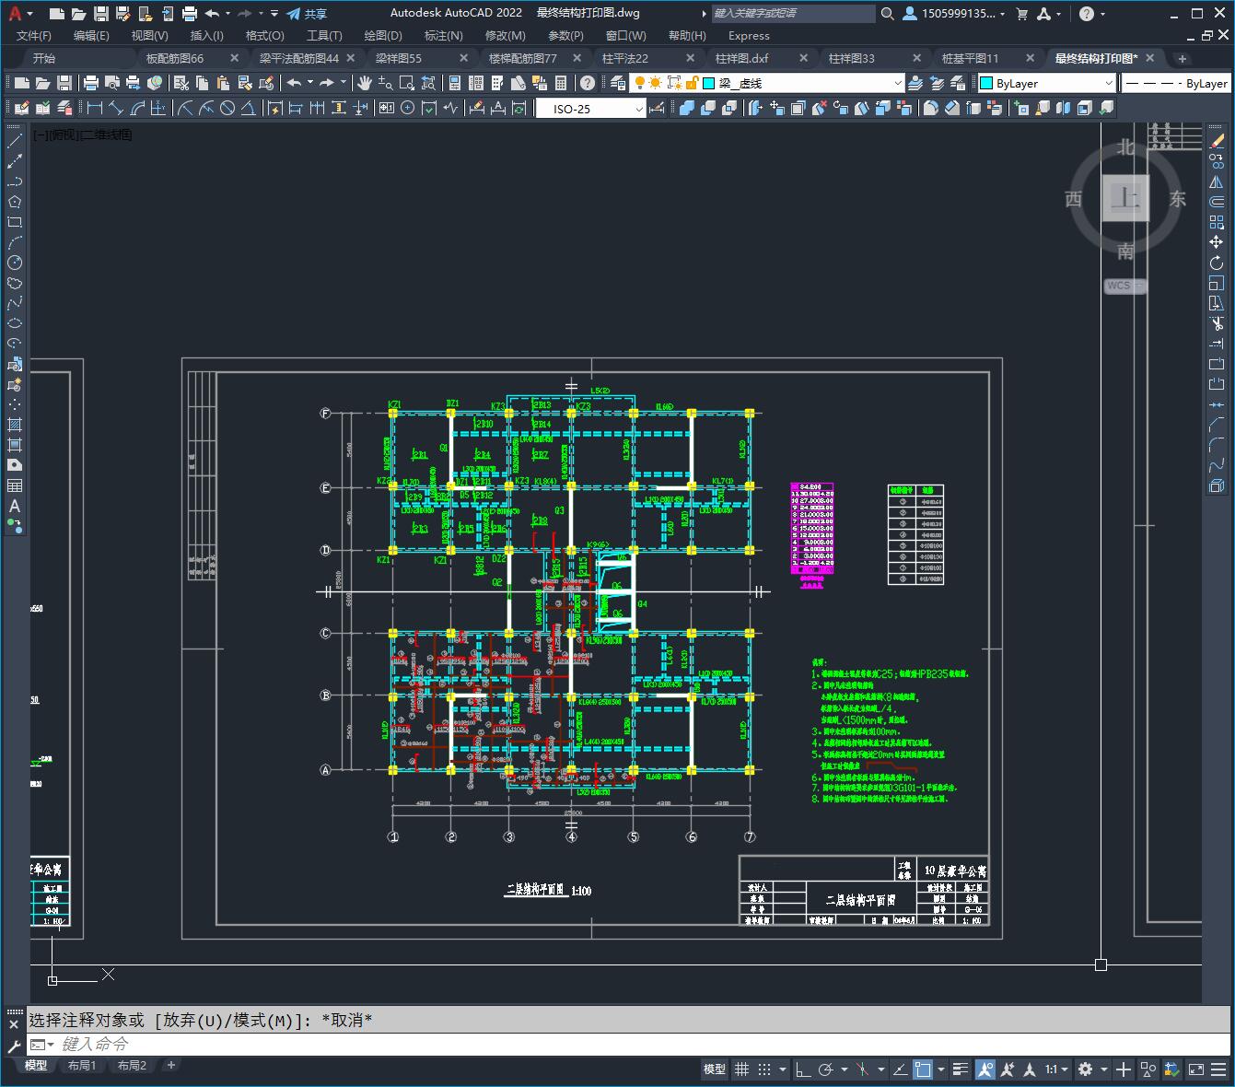Click the Share paper-plane button
The width and height of the screenshot is (1235, 1087).
(306, 14)
